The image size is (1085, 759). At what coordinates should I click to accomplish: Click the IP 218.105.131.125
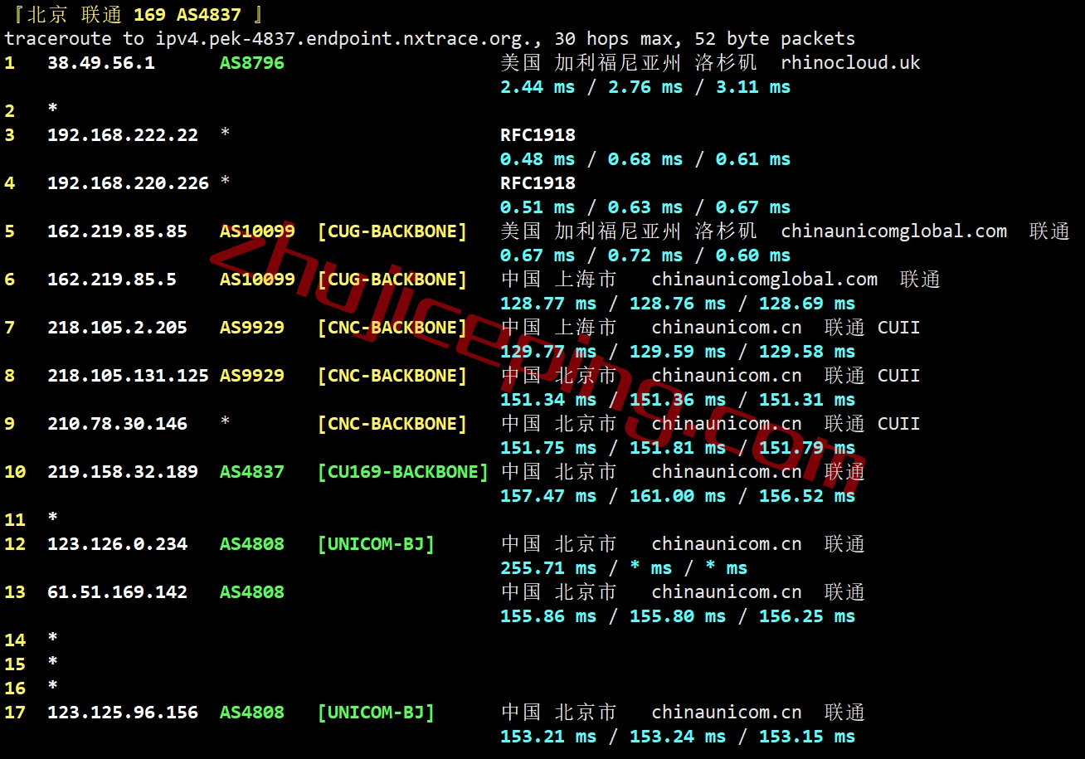[128, 376]
